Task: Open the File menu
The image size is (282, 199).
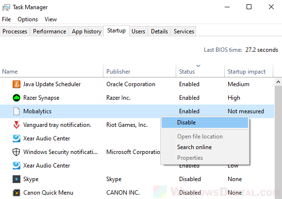Action: 6,19
